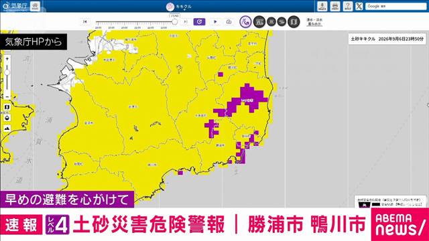
Task: Click the small purple cell on south coast
Action: pos(180,173)
